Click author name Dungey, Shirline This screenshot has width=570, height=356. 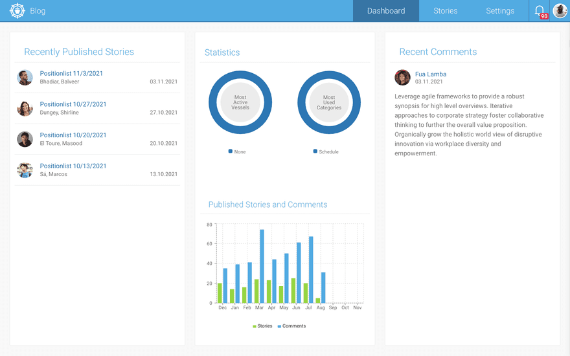(59, 113)
